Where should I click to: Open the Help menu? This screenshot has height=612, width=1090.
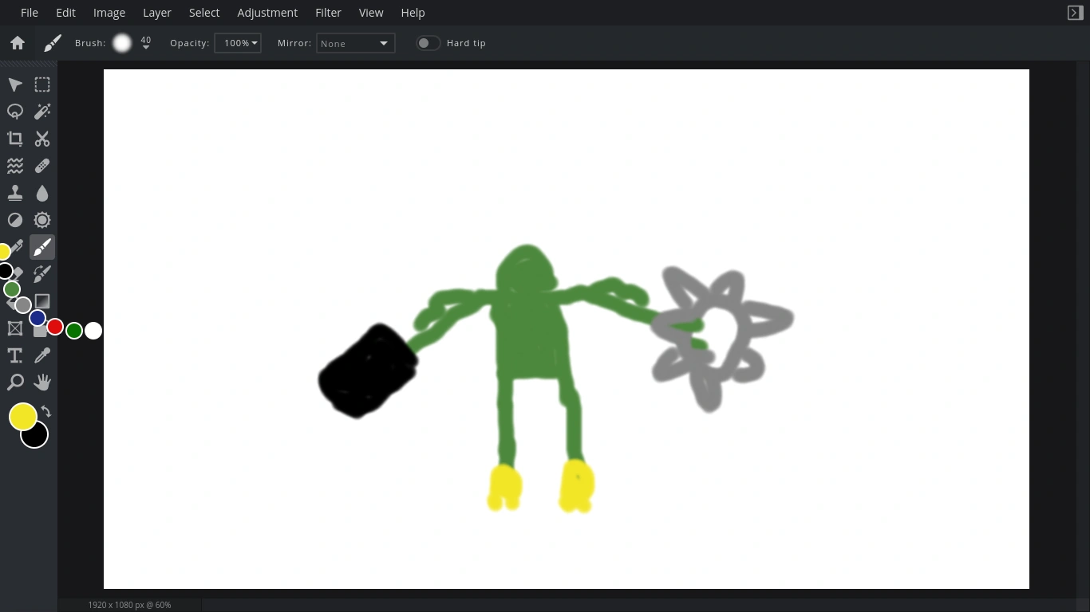[x=413, y=13]
